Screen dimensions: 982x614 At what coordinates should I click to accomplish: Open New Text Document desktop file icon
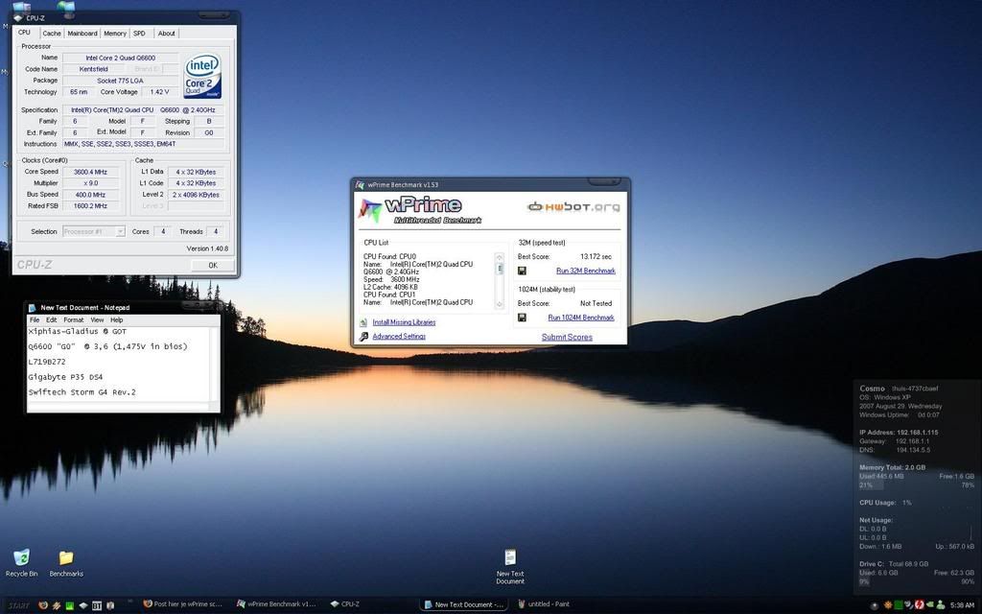(x=510, y=557)
